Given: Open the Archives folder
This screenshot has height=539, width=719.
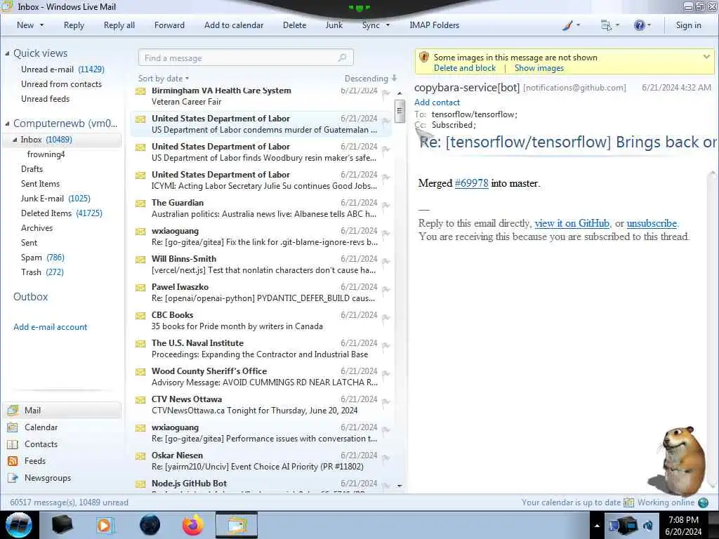Looking at the screenshot, I should pos(37,228).
